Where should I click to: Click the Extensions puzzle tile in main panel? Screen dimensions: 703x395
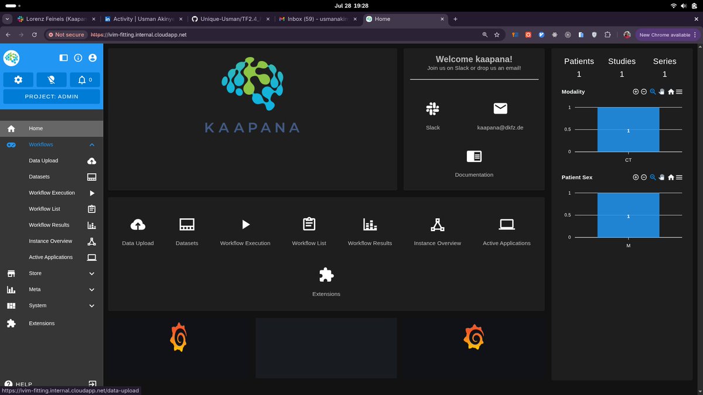pyautogui.click(x=326, y=282)
